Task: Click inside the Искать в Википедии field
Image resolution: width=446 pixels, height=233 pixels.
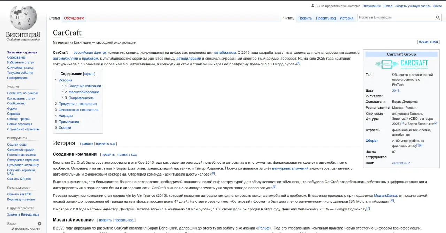Action: point(396,17)
